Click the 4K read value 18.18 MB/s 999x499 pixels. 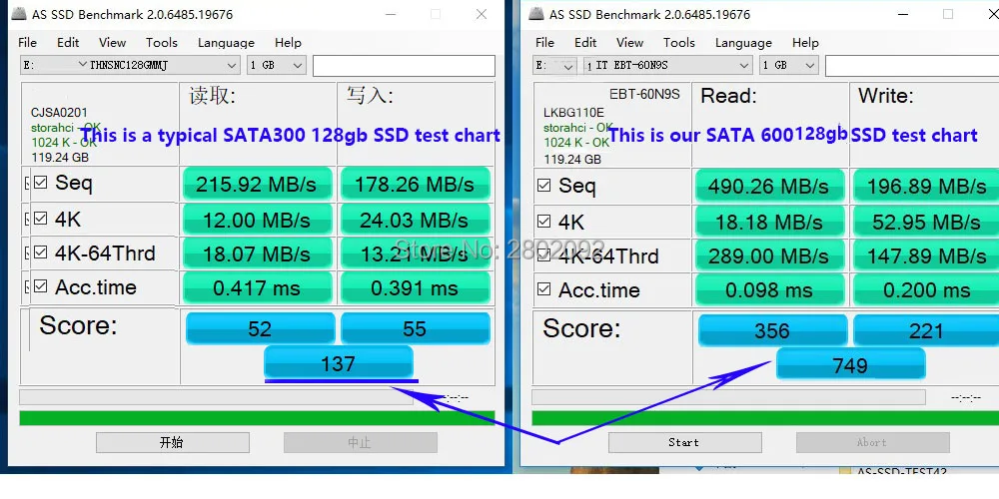click(x=769, y=223)
